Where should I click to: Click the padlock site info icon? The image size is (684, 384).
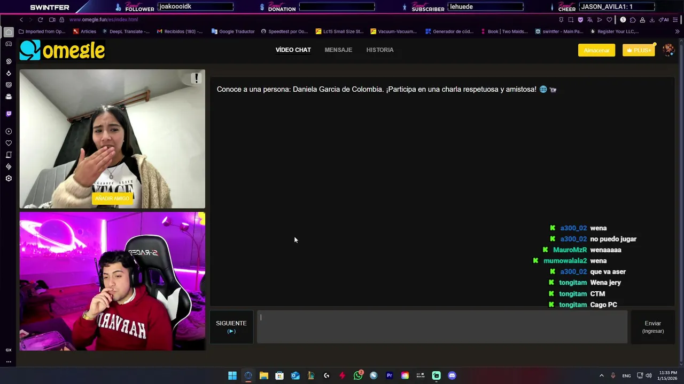[61, 20]
